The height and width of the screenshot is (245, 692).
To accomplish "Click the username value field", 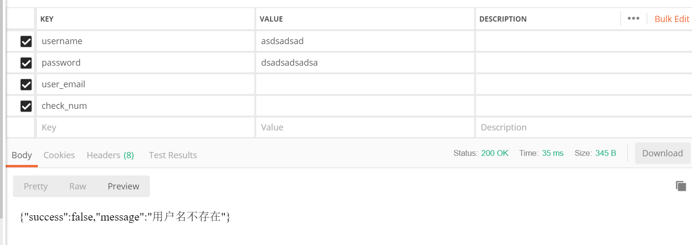I will 364,41.
